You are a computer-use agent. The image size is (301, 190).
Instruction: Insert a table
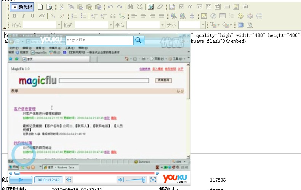(222, 16)
